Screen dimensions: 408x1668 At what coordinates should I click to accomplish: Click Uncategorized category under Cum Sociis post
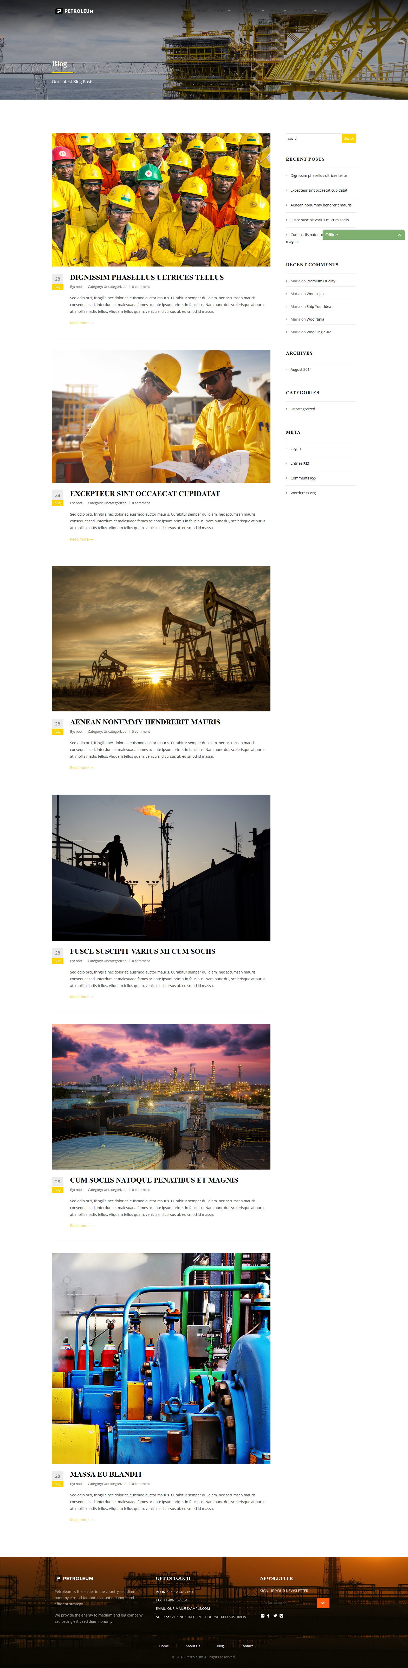point(115,1190)
